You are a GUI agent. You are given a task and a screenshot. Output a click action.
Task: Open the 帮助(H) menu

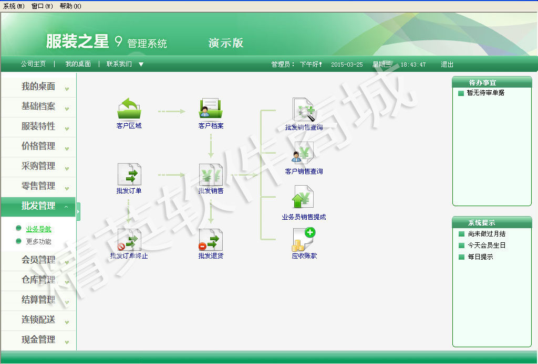[x=70, y=6]
